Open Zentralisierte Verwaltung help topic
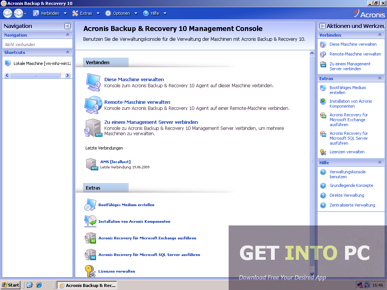The width and height of the screenshot is (387, 290). 352,205
